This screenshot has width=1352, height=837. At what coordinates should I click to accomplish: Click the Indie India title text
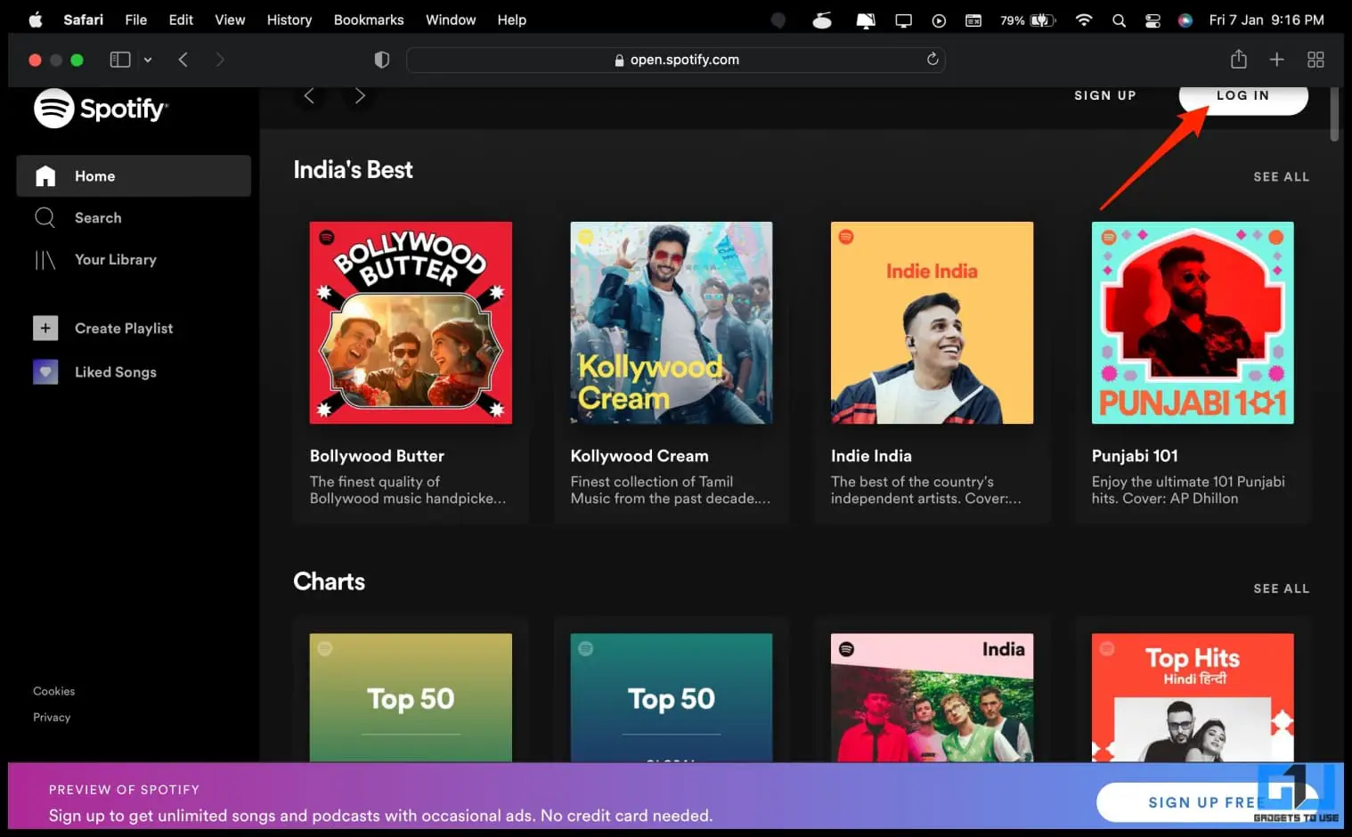(x=871, y=456)
